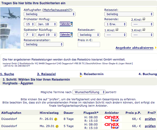157x130 pixels.
Task: Click Angebote aktualisieren link
Action: [134, 48]
